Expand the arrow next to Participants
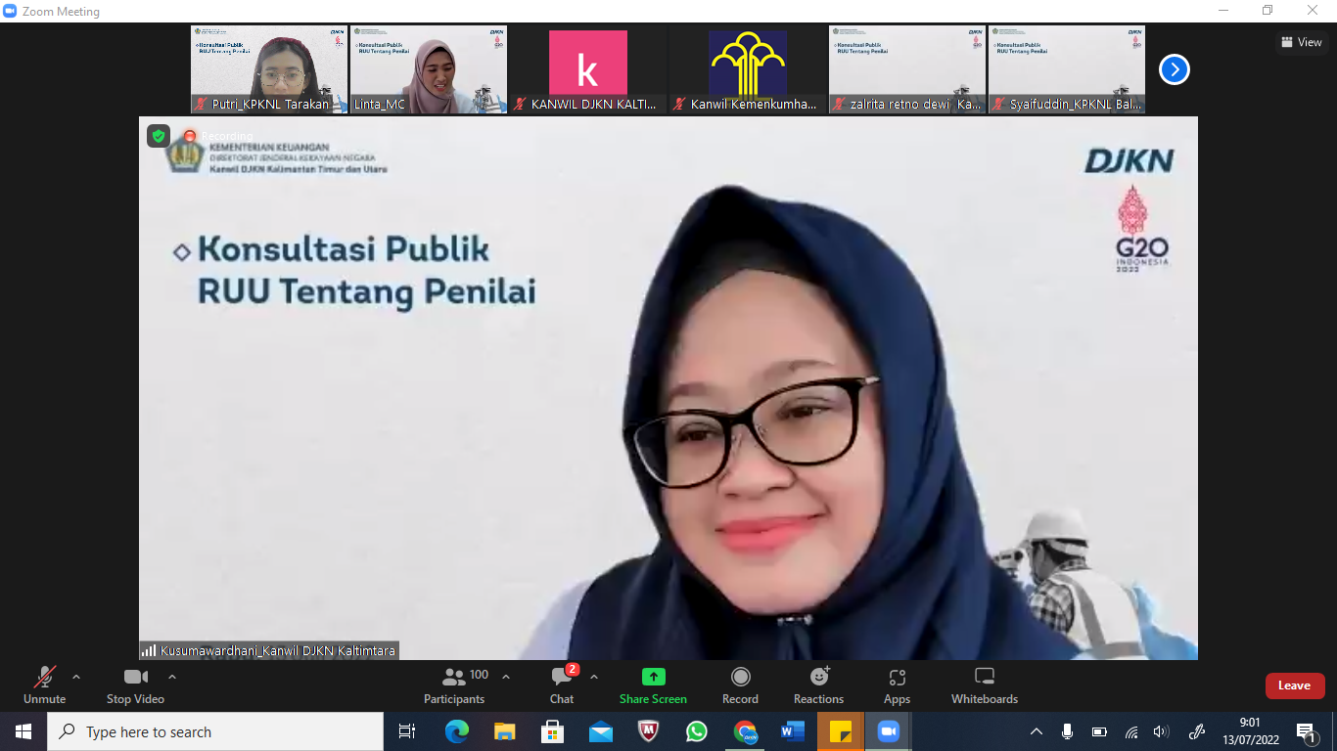The image size is (1337, 751). pos(506,677)
